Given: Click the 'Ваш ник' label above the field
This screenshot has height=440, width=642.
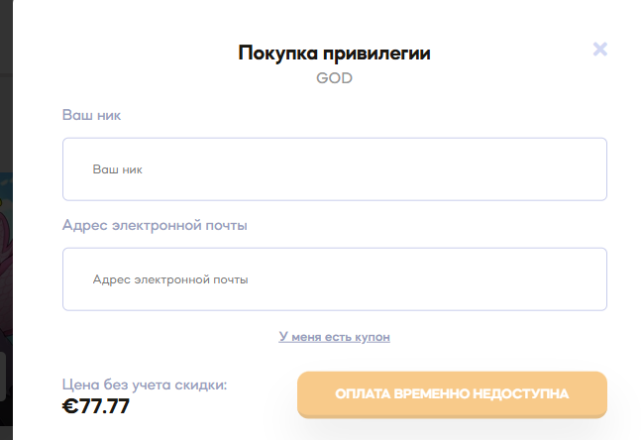Looking at the screenshot, I should [x=91, y=115].
